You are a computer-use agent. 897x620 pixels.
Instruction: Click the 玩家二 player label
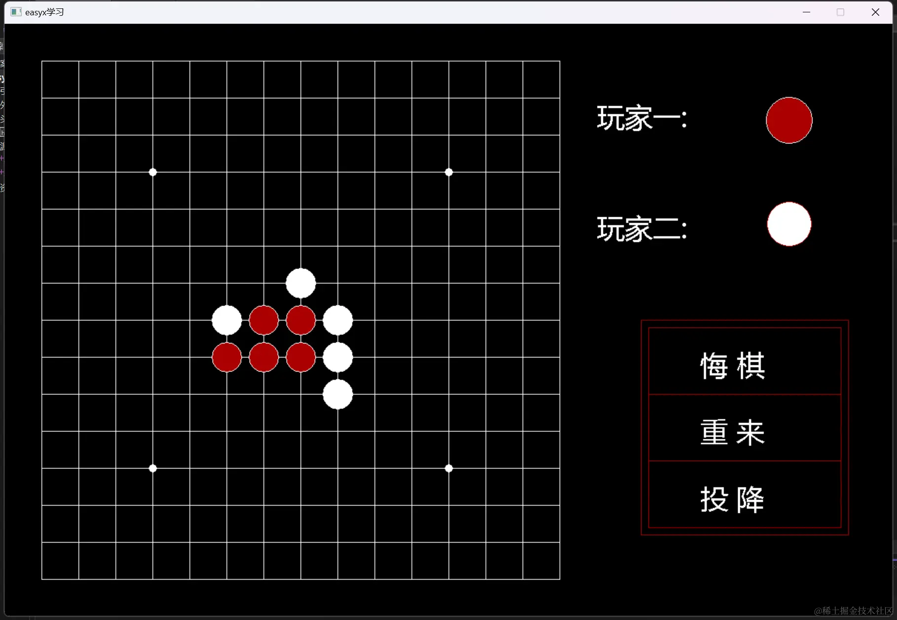[641, 229]
